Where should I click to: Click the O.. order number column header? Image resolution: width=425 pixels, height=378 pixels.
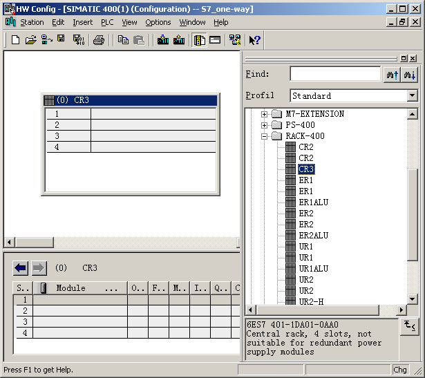(x=138, y=287)
